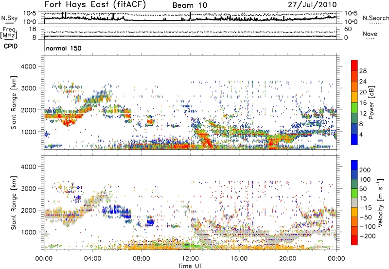Click the 'Beam 10' label
The height and width of the screenshot is (269, 389).
(x=190, y=5)
